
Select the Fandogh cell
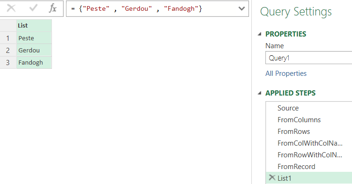[34, 62]
